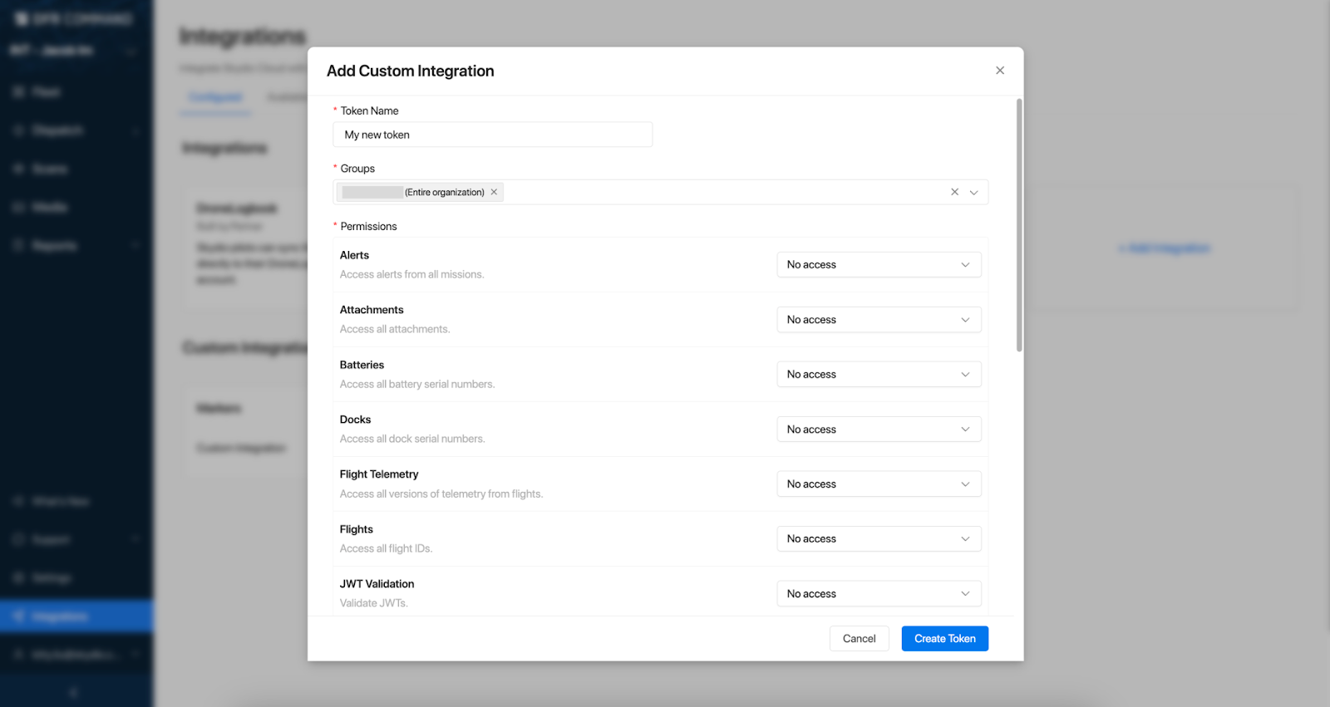Open the JWT Validation permission dropdown

879,594
